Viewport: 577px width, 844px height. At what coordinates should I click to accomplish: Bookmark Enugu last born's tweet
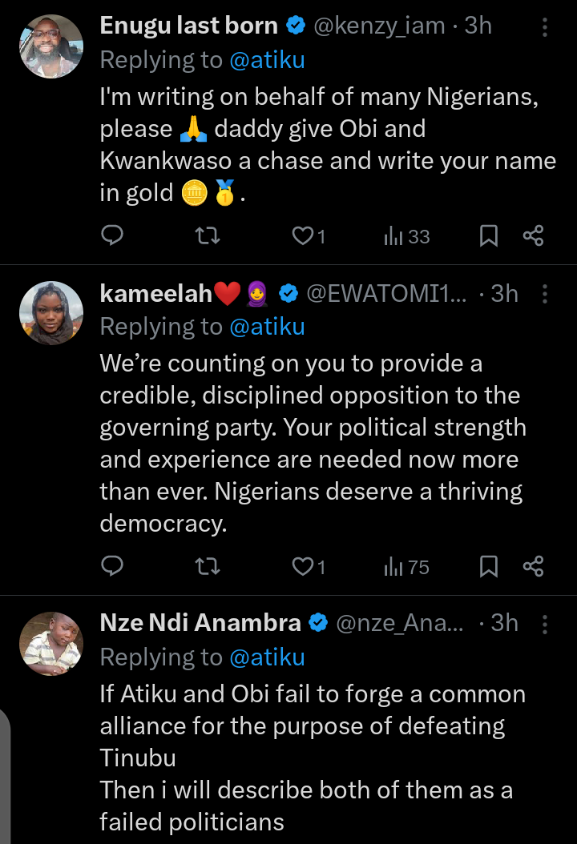tap(488, 235)
